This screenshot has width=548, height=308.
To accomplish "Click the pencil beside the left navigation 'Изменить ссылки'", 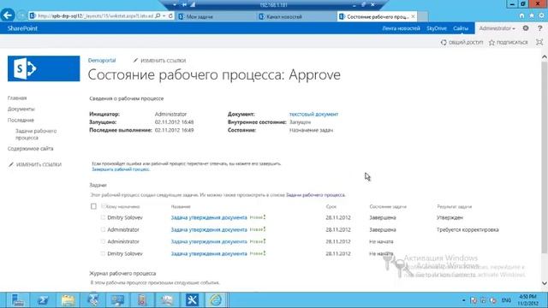I will 11,164.
